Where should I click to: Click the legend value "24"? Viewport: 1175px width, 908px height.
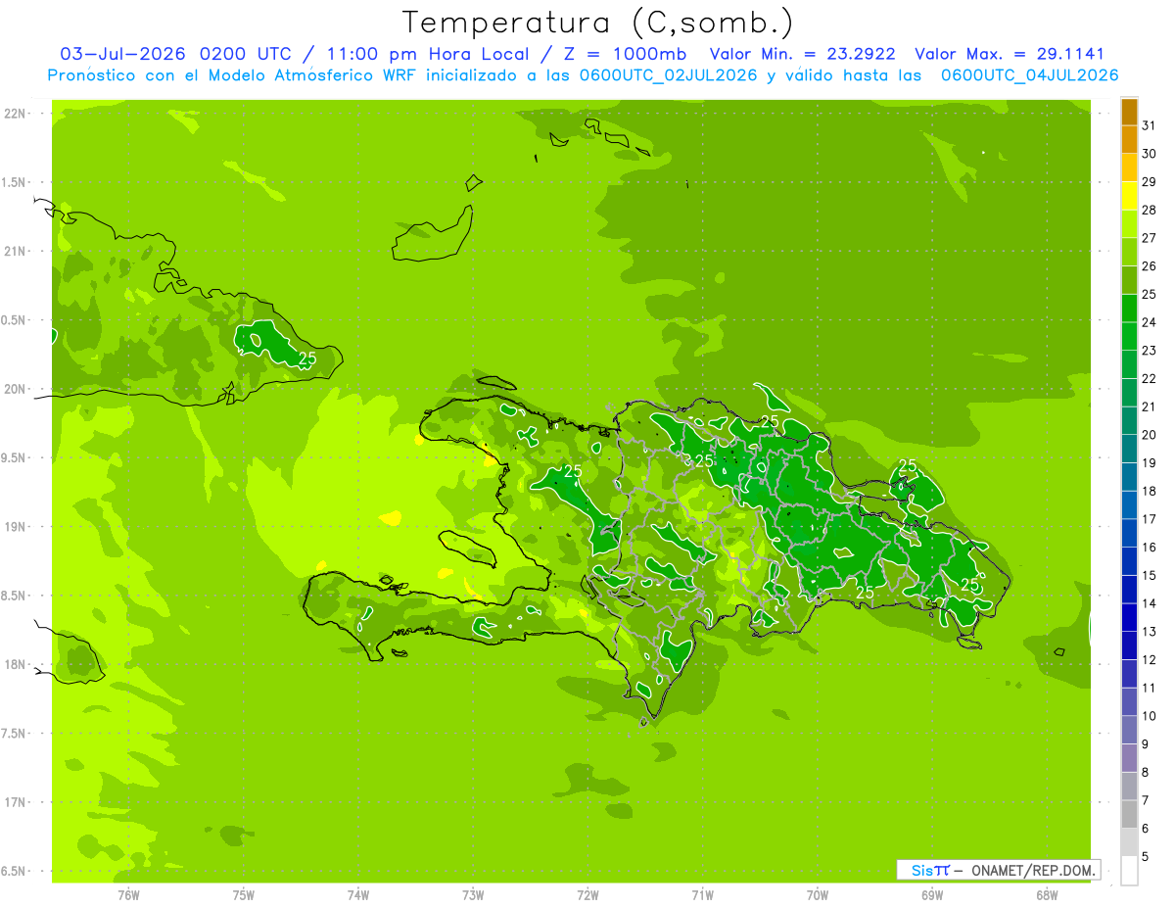[x=1150, y=322]
